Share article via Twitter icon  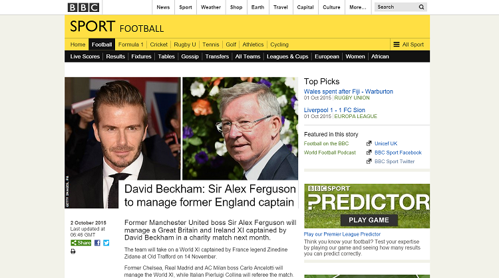click(x=106, y=243)
